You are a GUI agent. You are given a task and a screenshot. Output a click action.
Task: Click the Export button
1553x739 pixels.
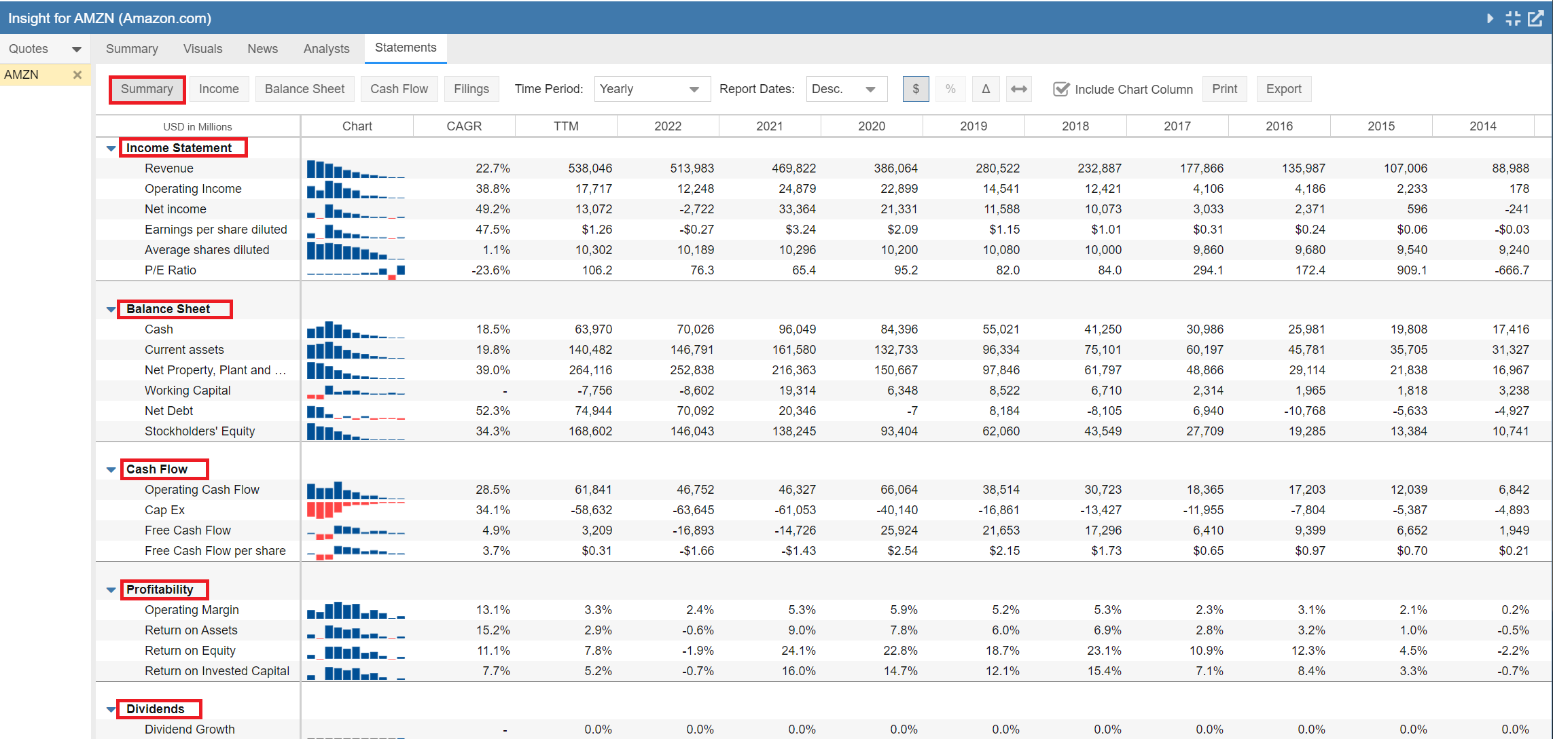[x=1283, y=89]
